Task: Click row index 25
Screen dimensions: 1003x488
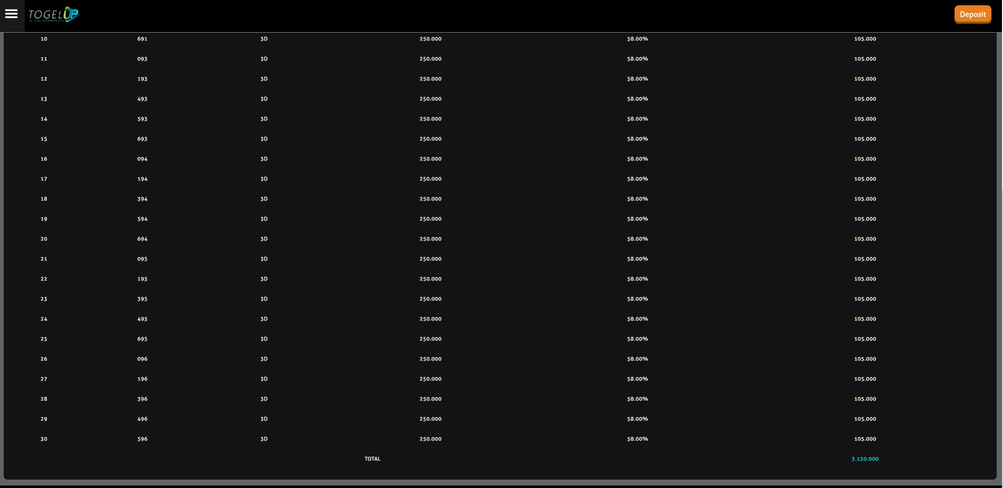Action: click(x=44, y=339)
